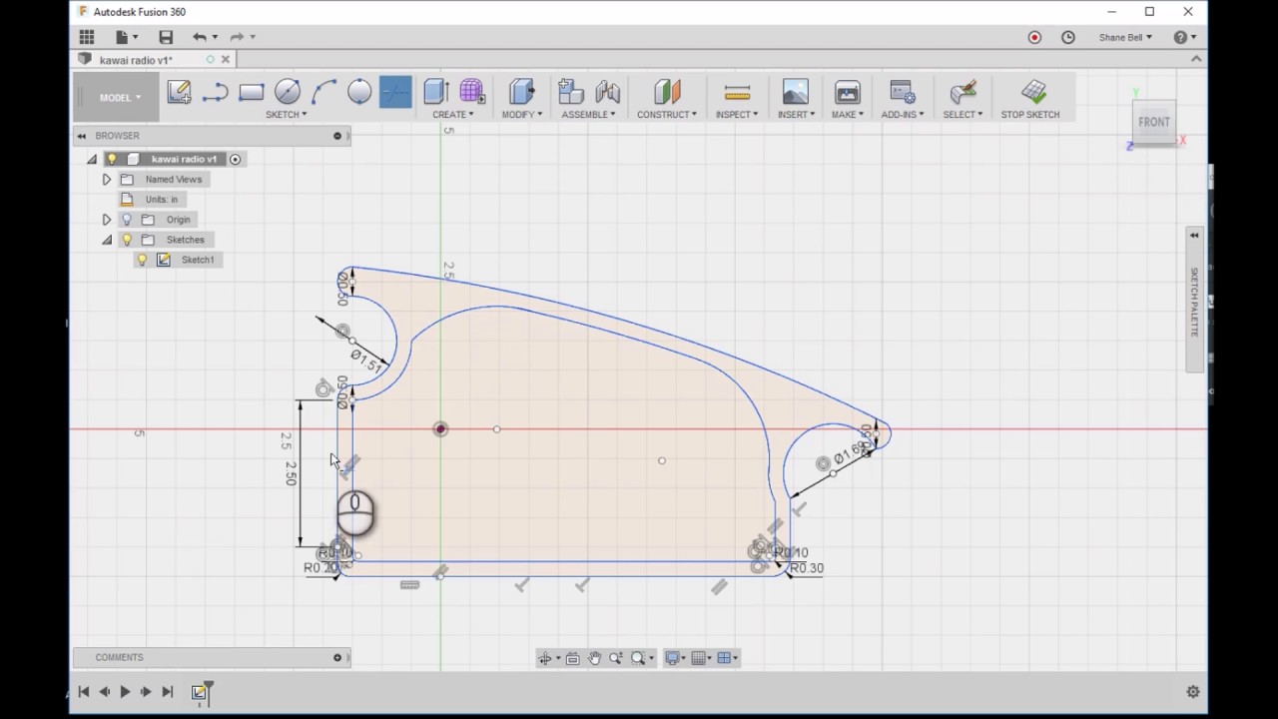Click the Redo arrow
Image resolution: width=1278 pixels, height=719 pixels.
[237, 37]
